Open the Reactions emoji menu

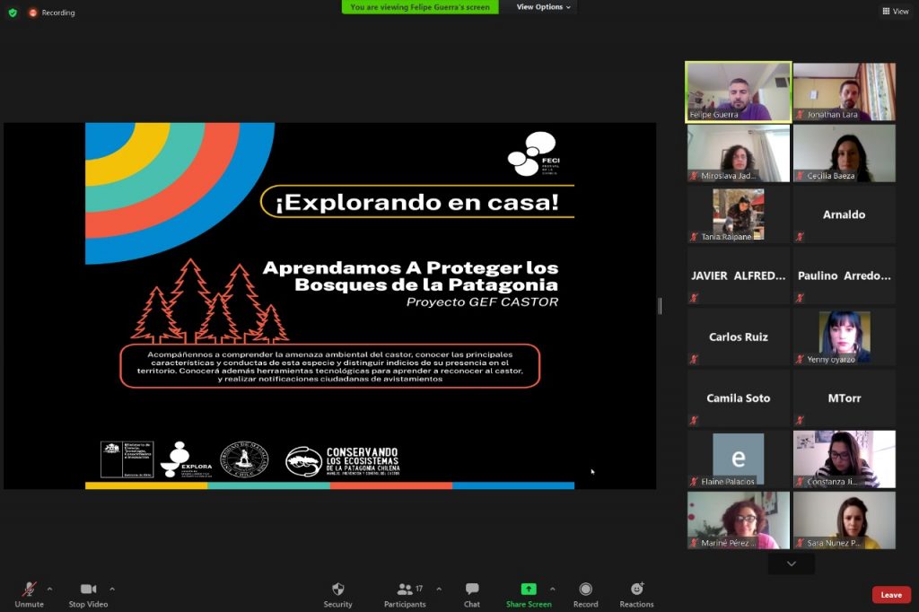pos(636,590)
